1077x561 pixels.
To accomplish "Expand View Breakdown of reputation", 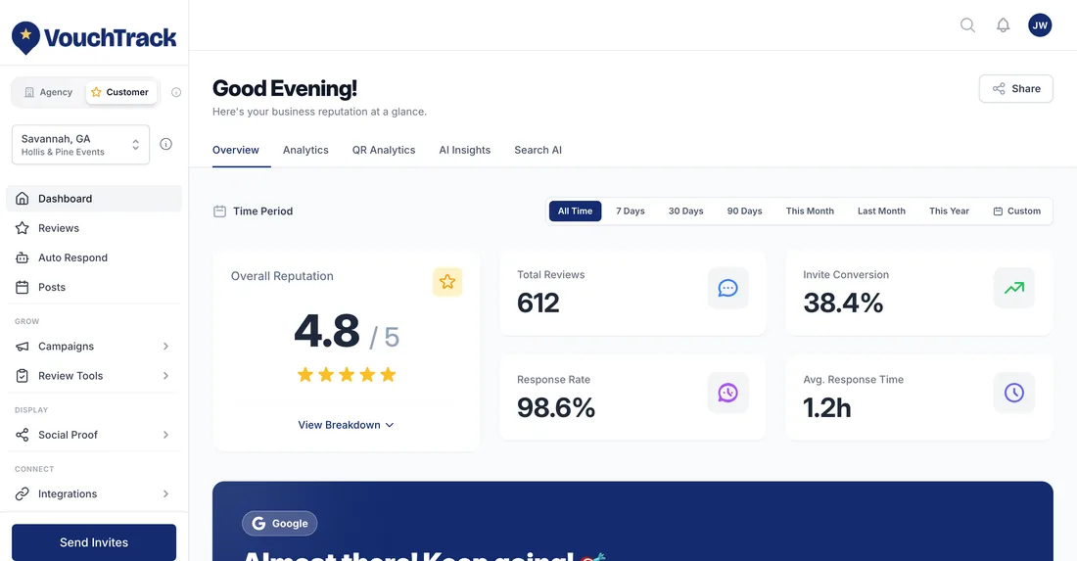I will 346,425.
